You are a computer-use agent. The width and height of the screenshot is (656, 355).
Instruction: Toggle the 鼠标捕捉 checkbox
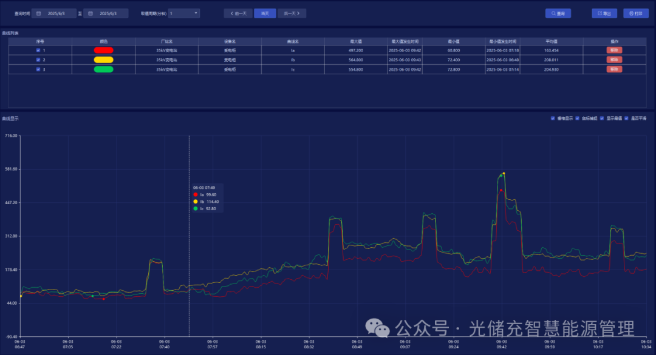pyautogui.click(x=578, y=119)
